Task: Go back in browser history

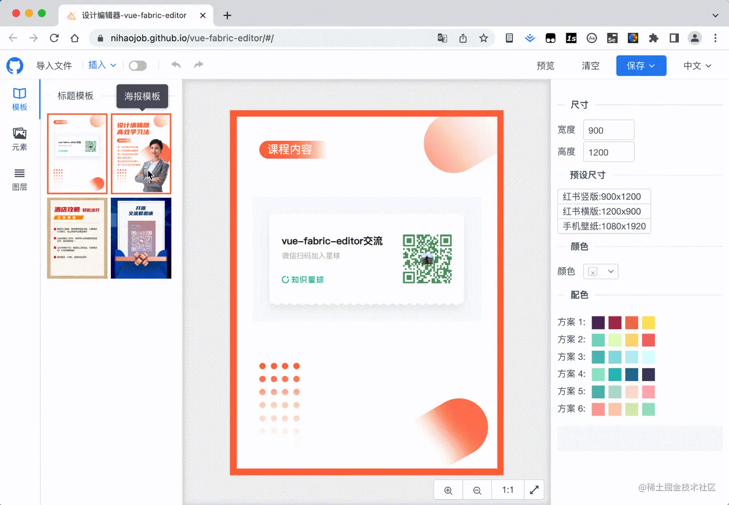Action: point(13,38)
